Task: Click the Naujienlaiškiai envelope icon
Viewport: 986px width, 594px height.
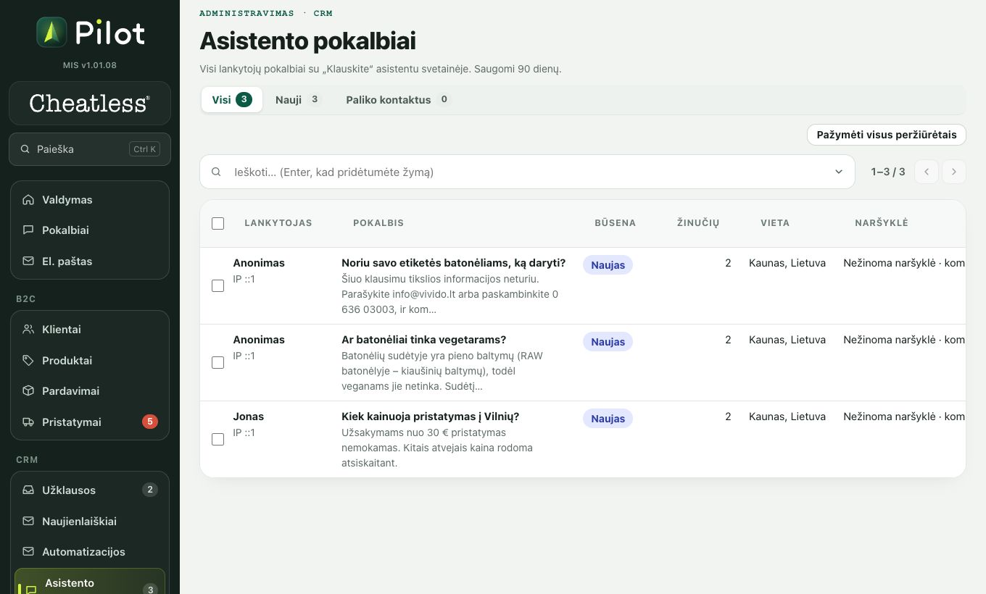Action: point(28,522)
